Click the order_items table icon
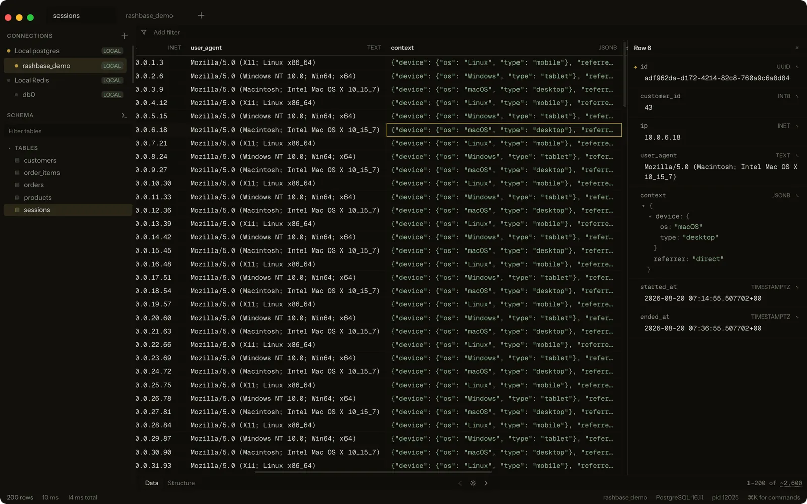The width and height of the screenshot is (807, 504). pyautogui.click(x=17, y=173)
